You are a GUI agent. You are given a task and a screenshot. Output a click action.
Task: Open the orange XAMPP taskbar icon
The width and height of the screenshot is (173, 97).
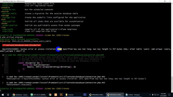tap(56, 95)
